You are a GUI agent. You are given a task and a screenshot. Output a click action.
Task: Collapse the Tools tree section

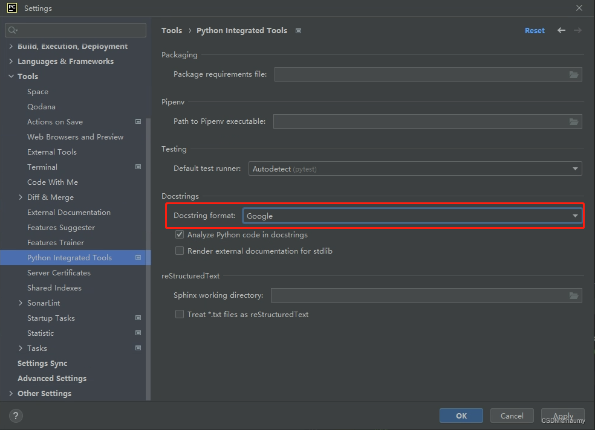coord(11,76)
